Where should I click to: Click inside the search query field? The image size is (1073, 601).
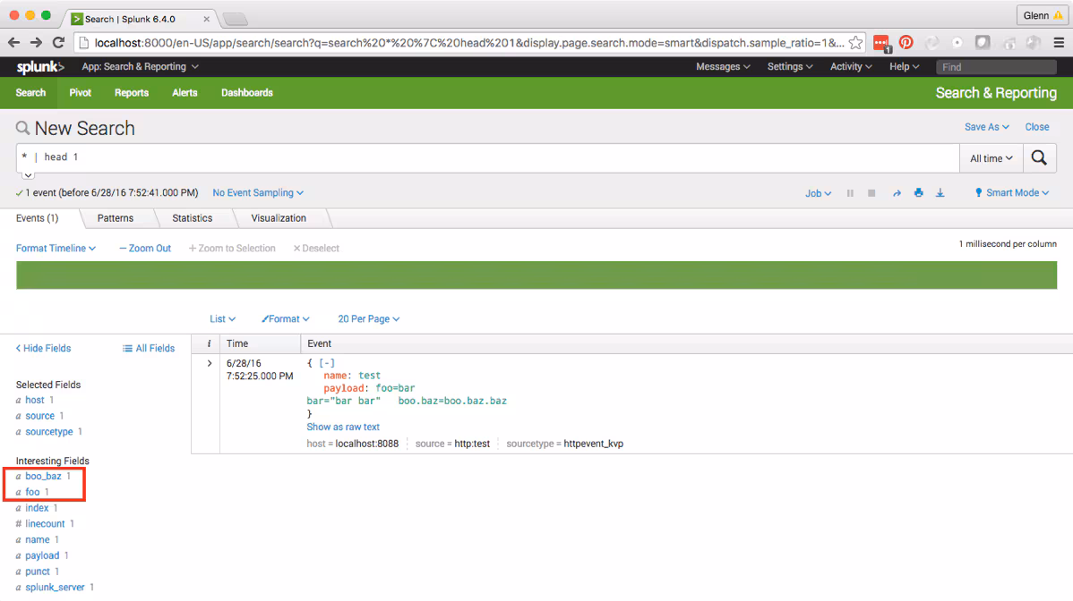(x=269, y=157)
